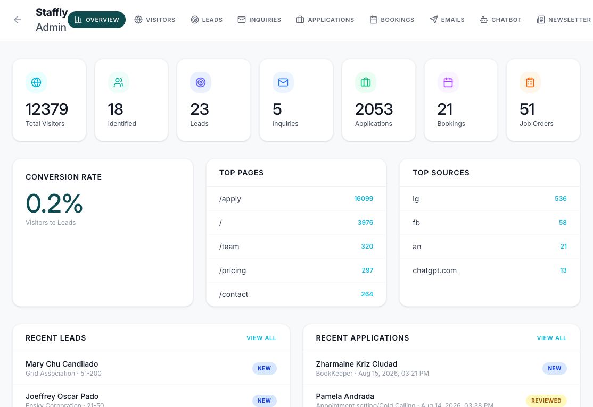
Task: Click REVIEWED badge for Pamela Andrada
Action: tap(546, 401)
